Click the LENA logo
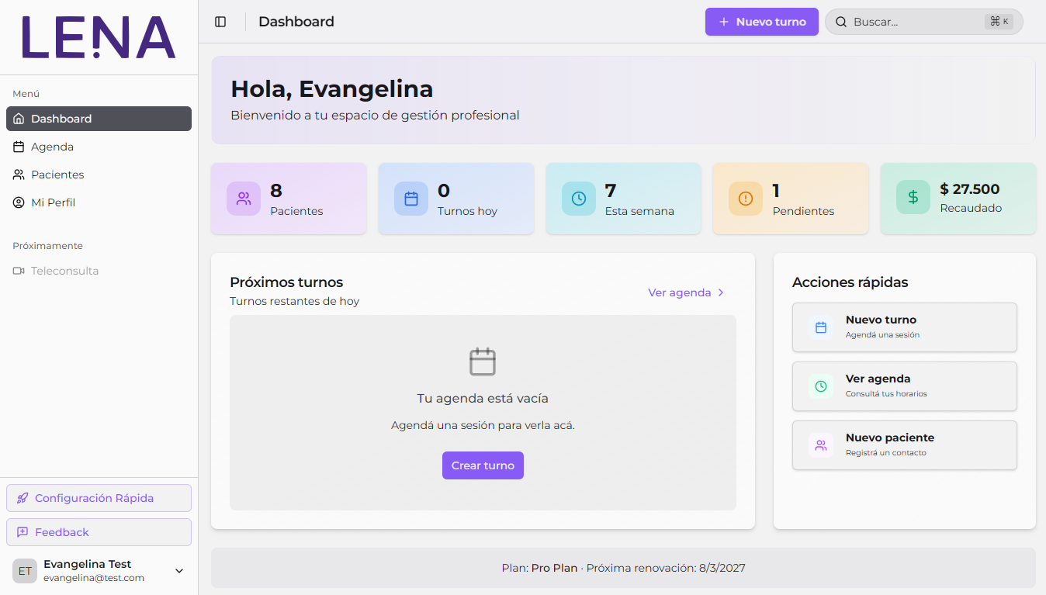Image resolution: width=1046 pixels, height=595 pixels. 99,37
